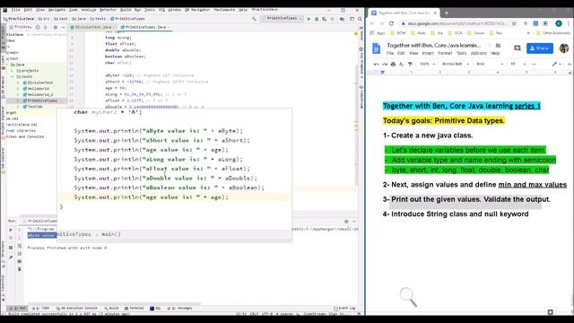Expand hidden bookmarks overflow chevron
The width and height of the screenshot is (574, 323).
[x=528, y=33]
